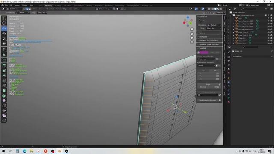Viewport: 274px width, 154px height.
Task: Choose the Select Box tool at toolbar top
Action: 4,18
